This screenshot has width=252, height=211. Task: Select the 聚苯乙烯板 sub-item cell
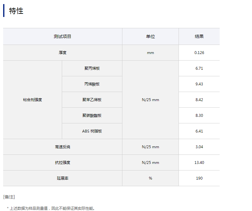click(x=92, y=100)
